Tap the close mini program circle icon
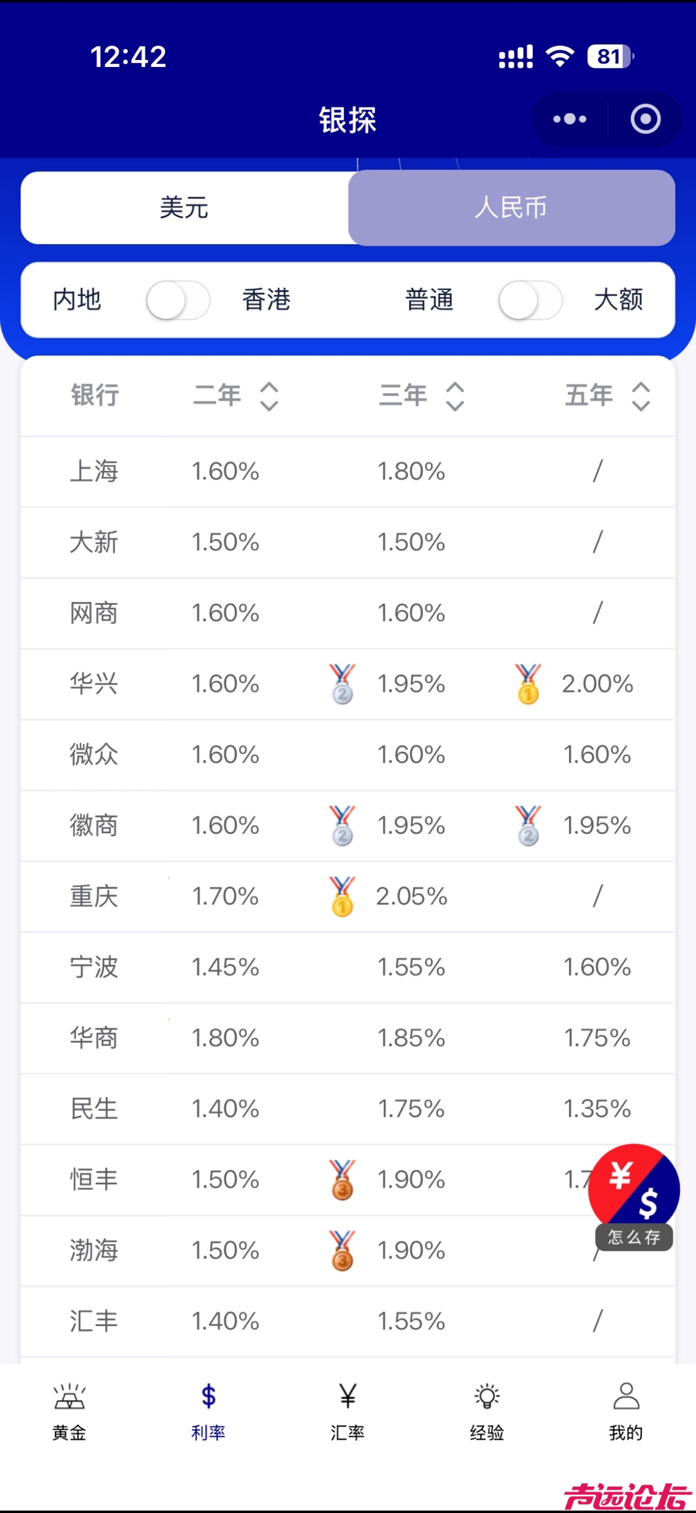This screenshot has width=696, height=1513. 645,119
